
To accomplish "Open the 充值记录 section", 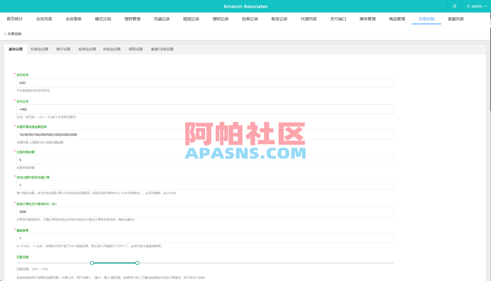I will pyautogui.click(x=162, y=19).
